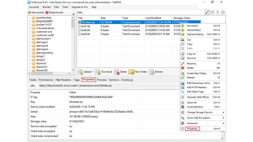The width and height of the screenshot is (253, 142).
Task: Click the Upgrade to Pro! menu link
Action: [x=79, y=7]
